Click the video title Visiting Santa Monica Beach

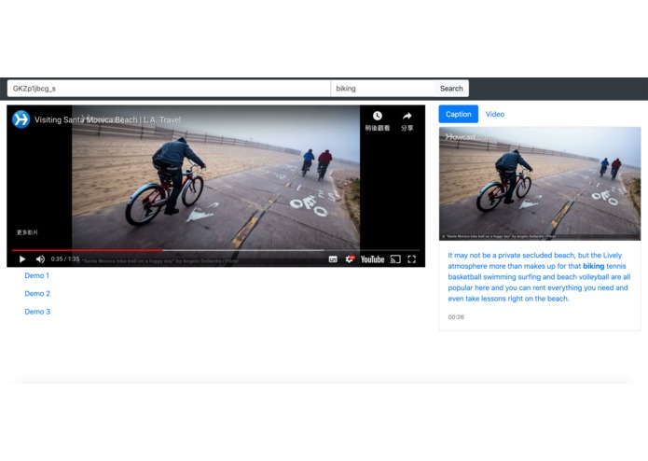pos(107,119)
